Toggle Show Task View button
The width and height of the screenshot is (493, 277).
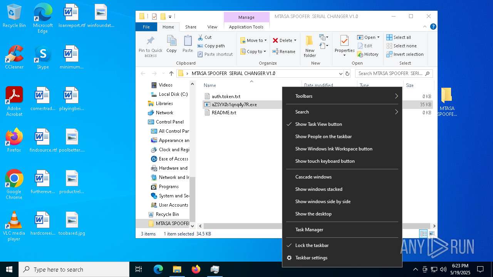[x=342, y=124]
